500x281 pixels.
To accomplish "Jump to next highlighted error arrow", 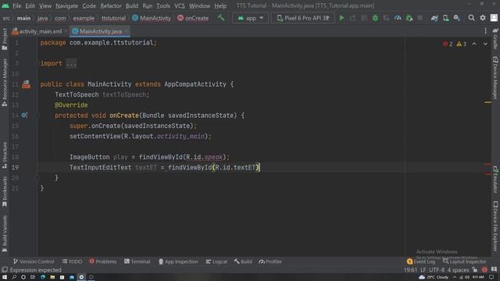I will click(x=485, y=44).
